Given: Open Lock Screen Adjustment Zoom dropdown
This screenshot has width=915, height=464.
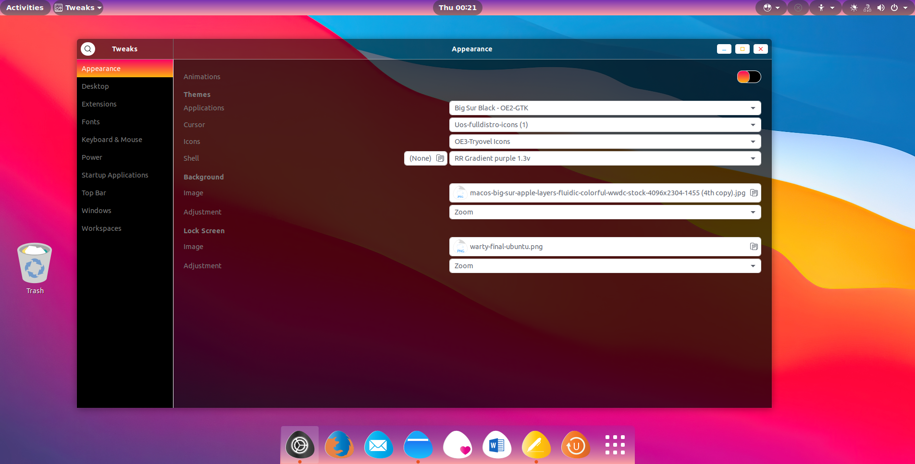Looking at the screenshot, I should pyautogui.click(x=605, y=266).
